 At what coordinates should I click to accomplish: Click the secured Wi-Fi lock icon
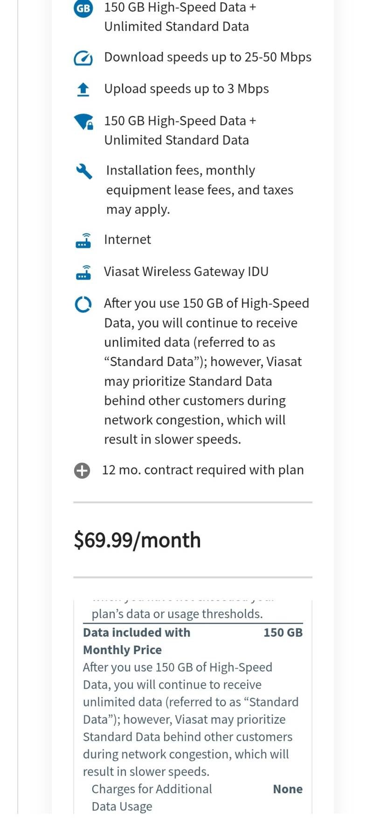pyautogui.click(x=83, y=122)
